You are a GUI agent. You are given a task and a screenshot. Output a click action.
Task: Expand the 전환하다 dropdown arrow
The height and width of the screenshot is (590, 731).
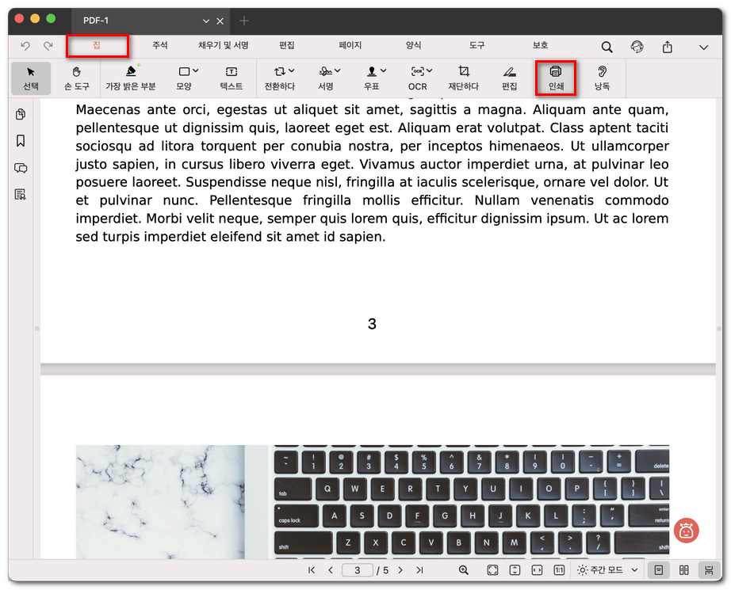pyautogui.click(x=292, y=70)
